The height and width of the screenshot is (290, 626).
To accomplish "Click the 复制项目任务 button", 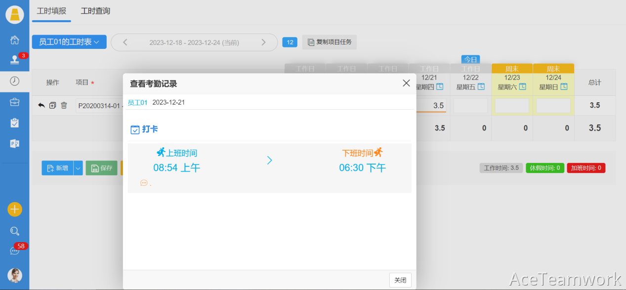I will point(330,42).
